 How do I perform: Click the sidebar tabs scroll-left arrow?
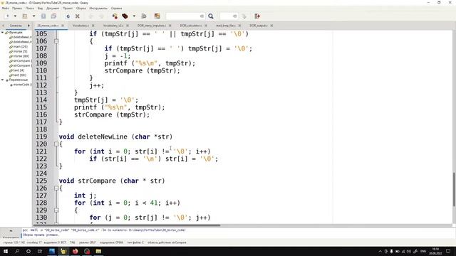tap(3, 26)
